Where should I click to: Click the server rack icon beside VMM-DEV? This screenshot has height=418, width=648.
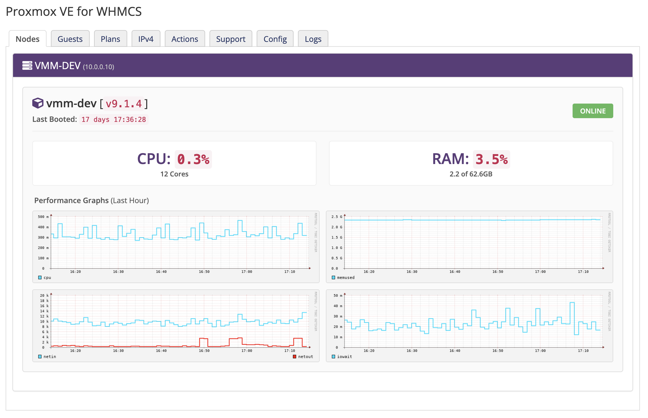tap(27, 65)
